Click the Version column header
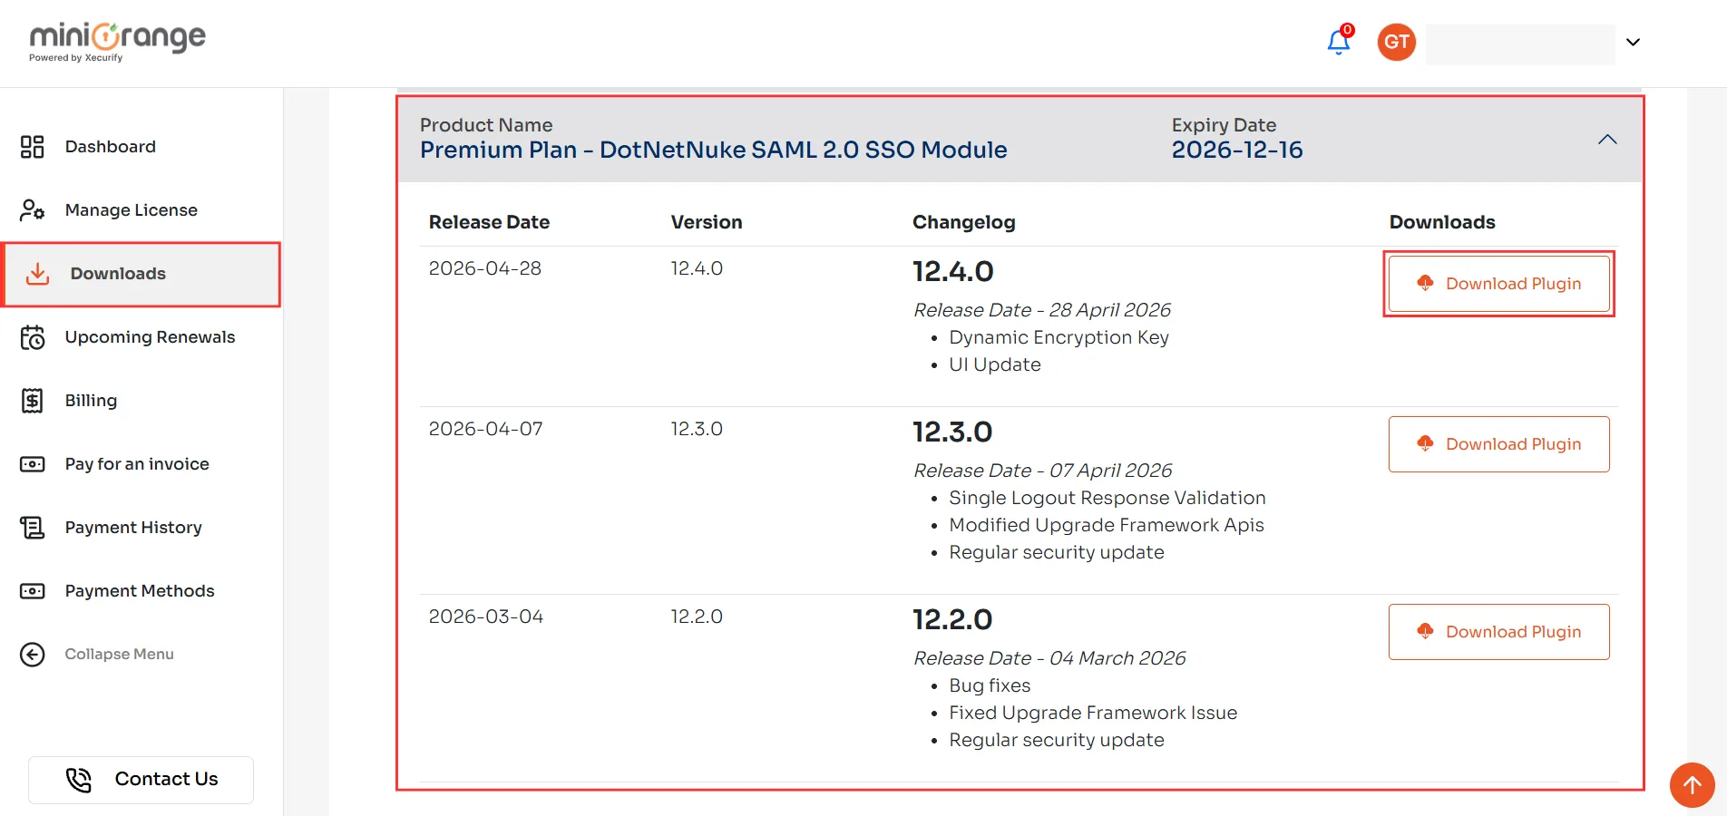 click(707, 222)
